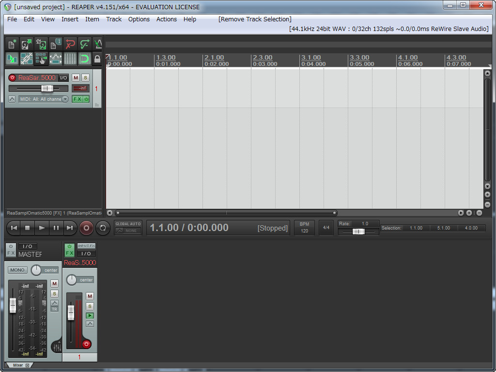The image size is (496, 372).
Task: Toggle the ripple editing hand icon
Action: click(x=41, y=59)
